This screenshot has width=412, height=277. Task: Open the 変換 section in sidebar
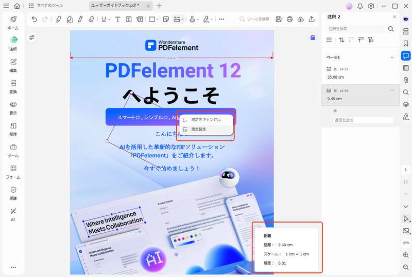pyautogui.click(x=13, y=86)
